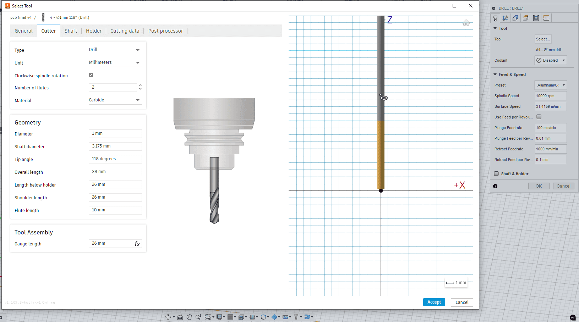Open the Unit dropdown set to Millimeters
Screen dimensions: 579x322
115,62
